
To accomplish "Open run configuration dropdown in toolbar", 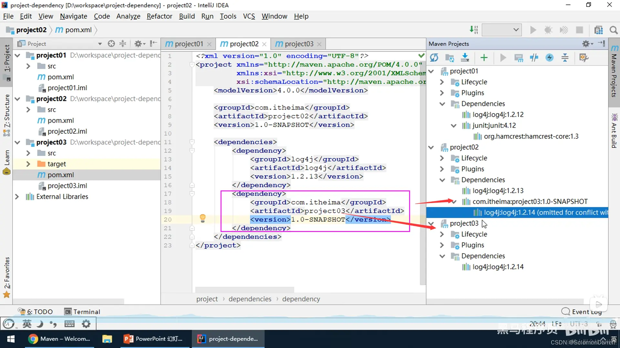I will tap(501, 30).
